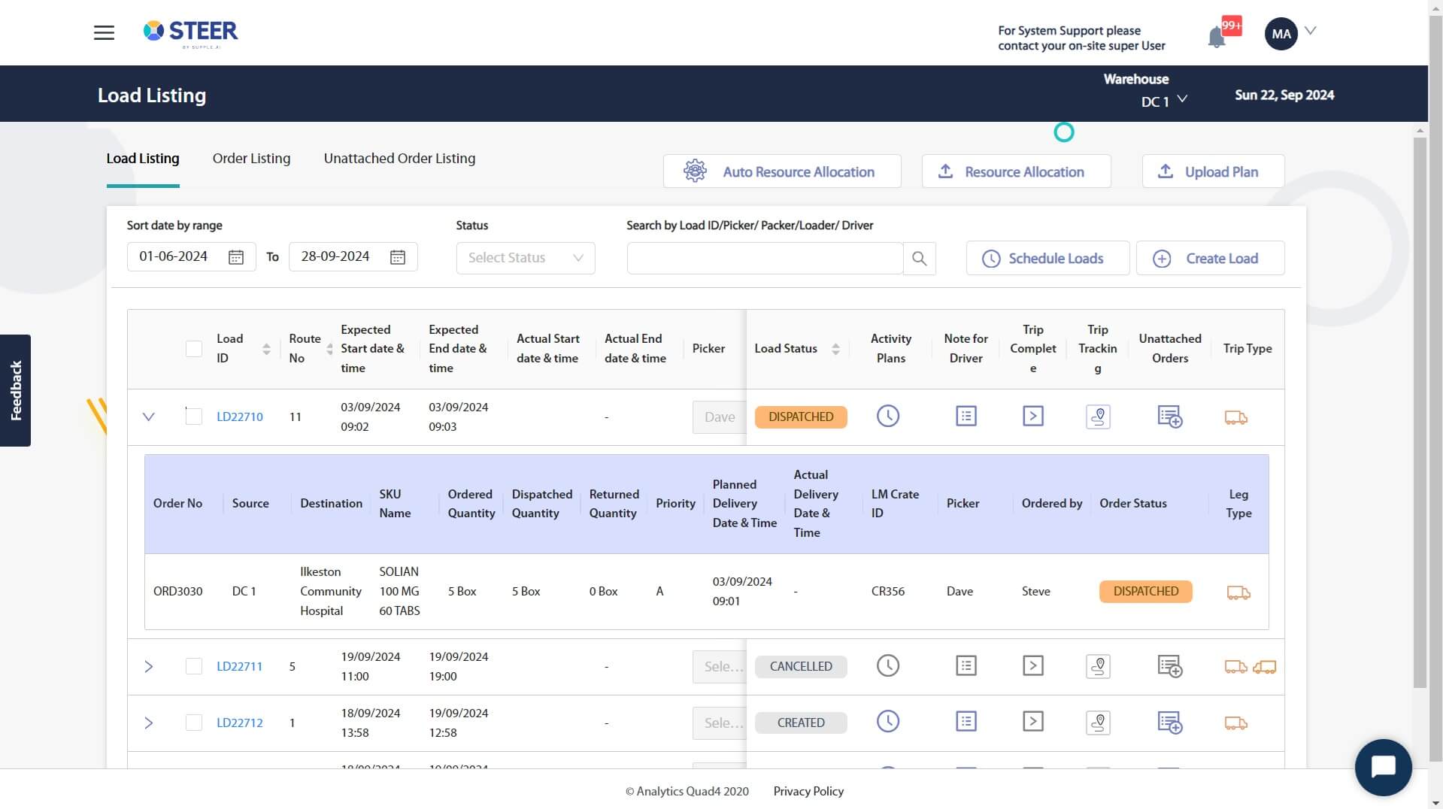This screenshot has height=809, width=1443.
Task: Toggle the select-all loads checkbox
Action: click(x=194, y=349)
